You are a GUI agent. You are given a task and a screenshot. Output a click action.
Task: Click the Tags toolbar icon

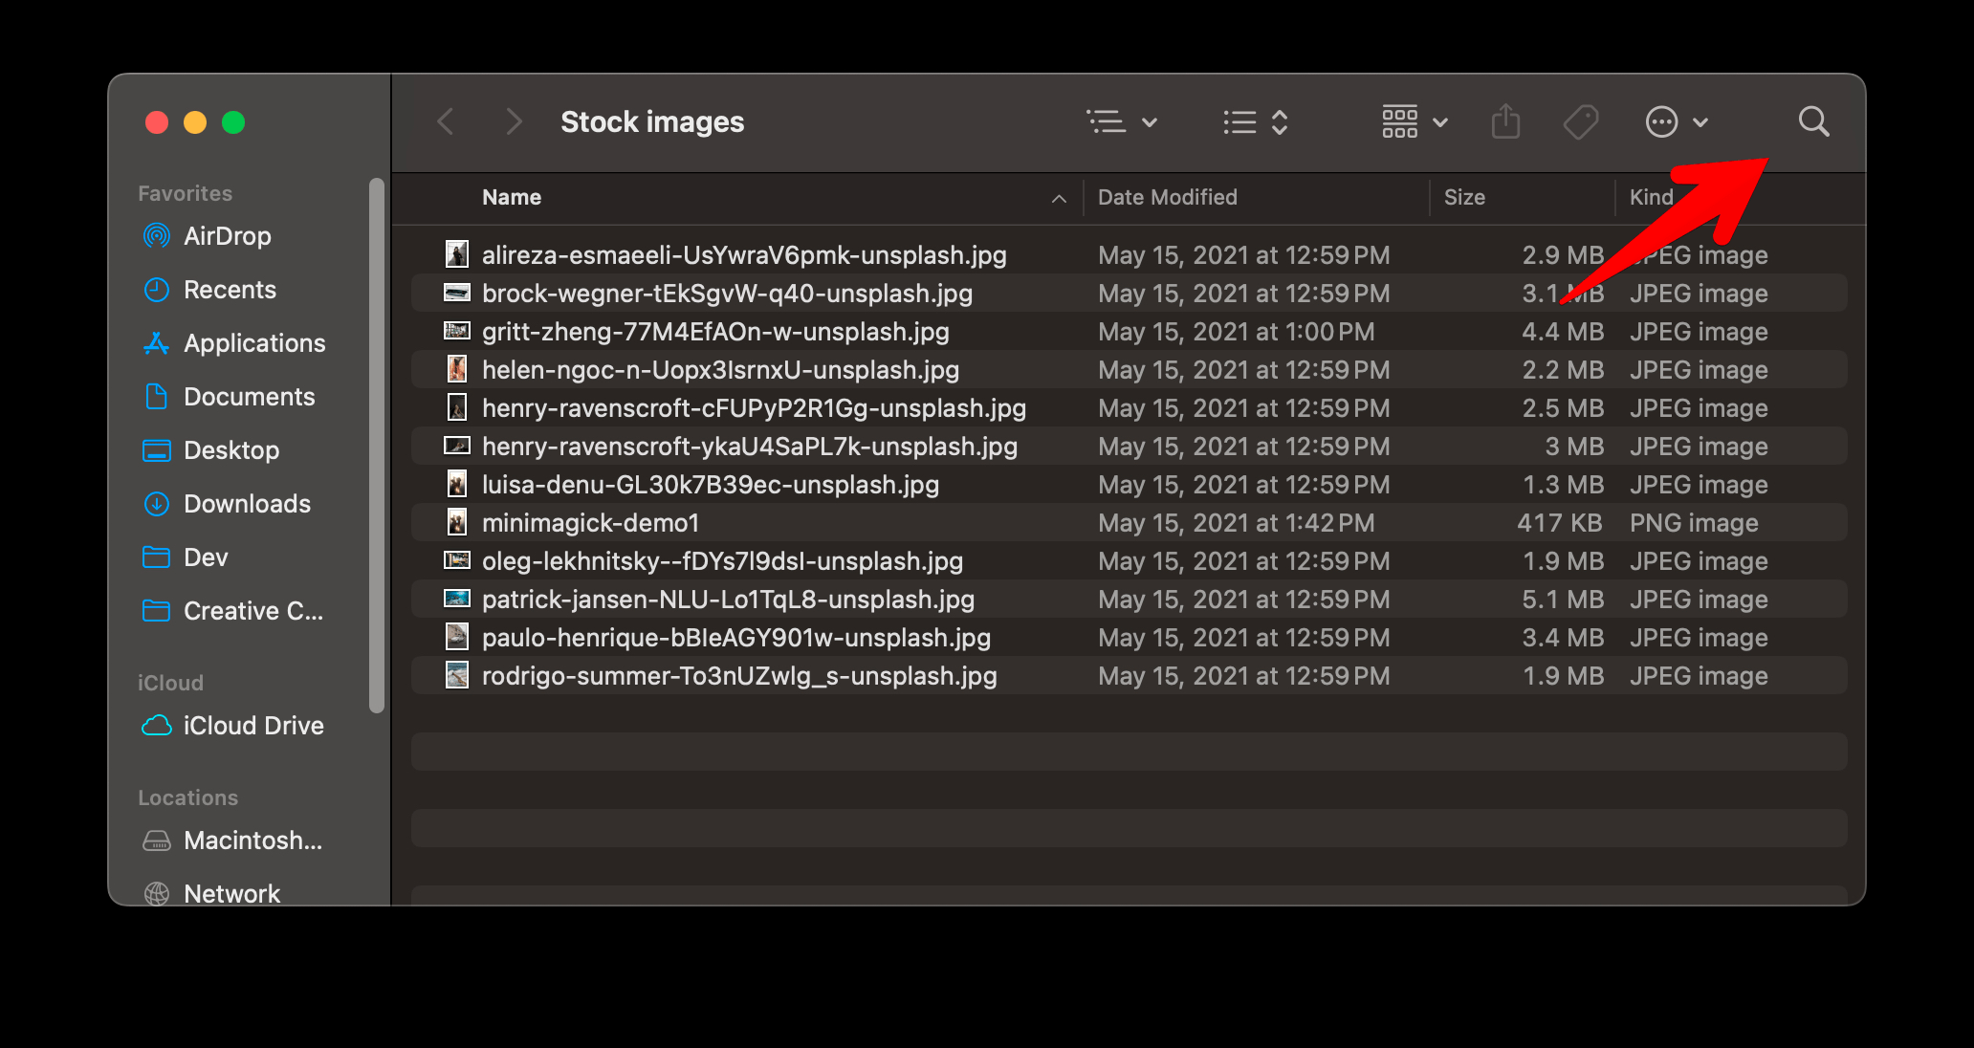1580,122
